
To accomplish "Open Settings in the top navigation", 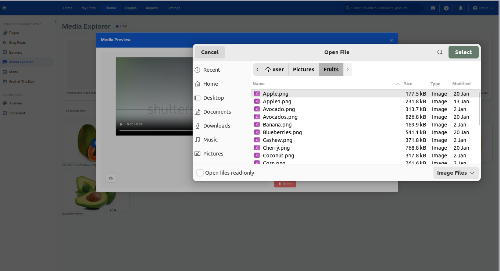I will pos(174,8).
